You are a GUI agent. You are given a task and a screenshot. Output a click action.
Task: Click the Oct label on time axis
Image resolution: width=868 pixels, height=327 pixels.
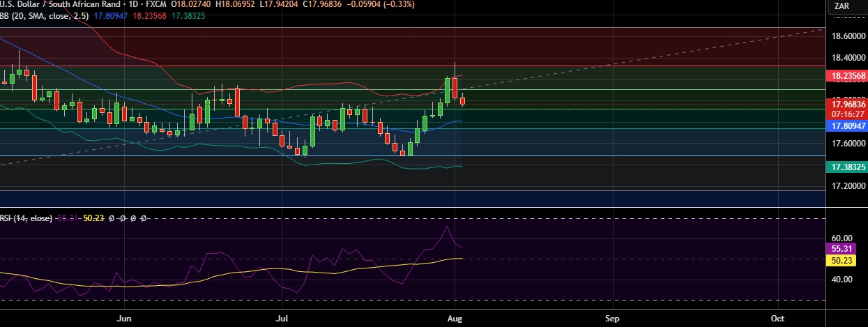point(778,318)
